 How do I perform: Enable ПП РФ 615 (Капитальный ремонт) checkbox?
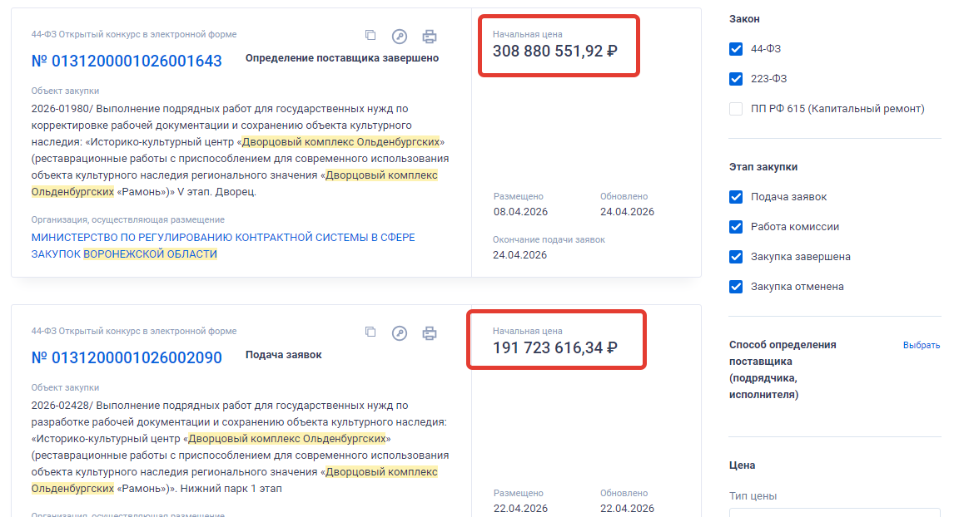tap(736, 109)
